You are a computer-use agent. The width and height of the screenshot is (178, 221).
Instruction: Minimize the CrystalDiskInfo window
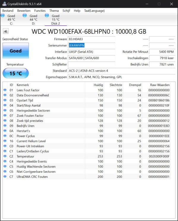147,4
